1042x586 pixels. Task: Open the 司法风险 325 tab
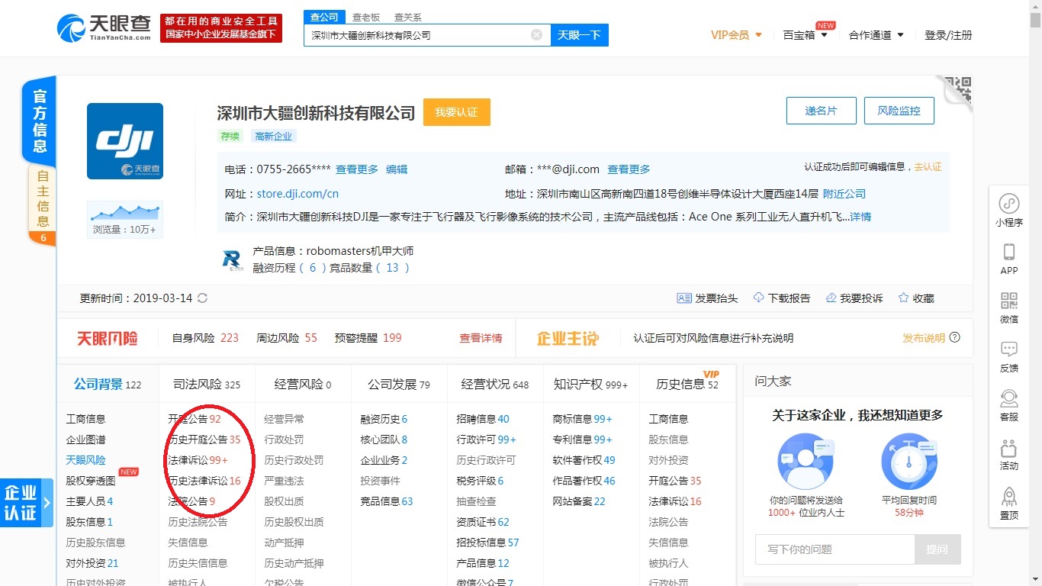tap(207, 385)
